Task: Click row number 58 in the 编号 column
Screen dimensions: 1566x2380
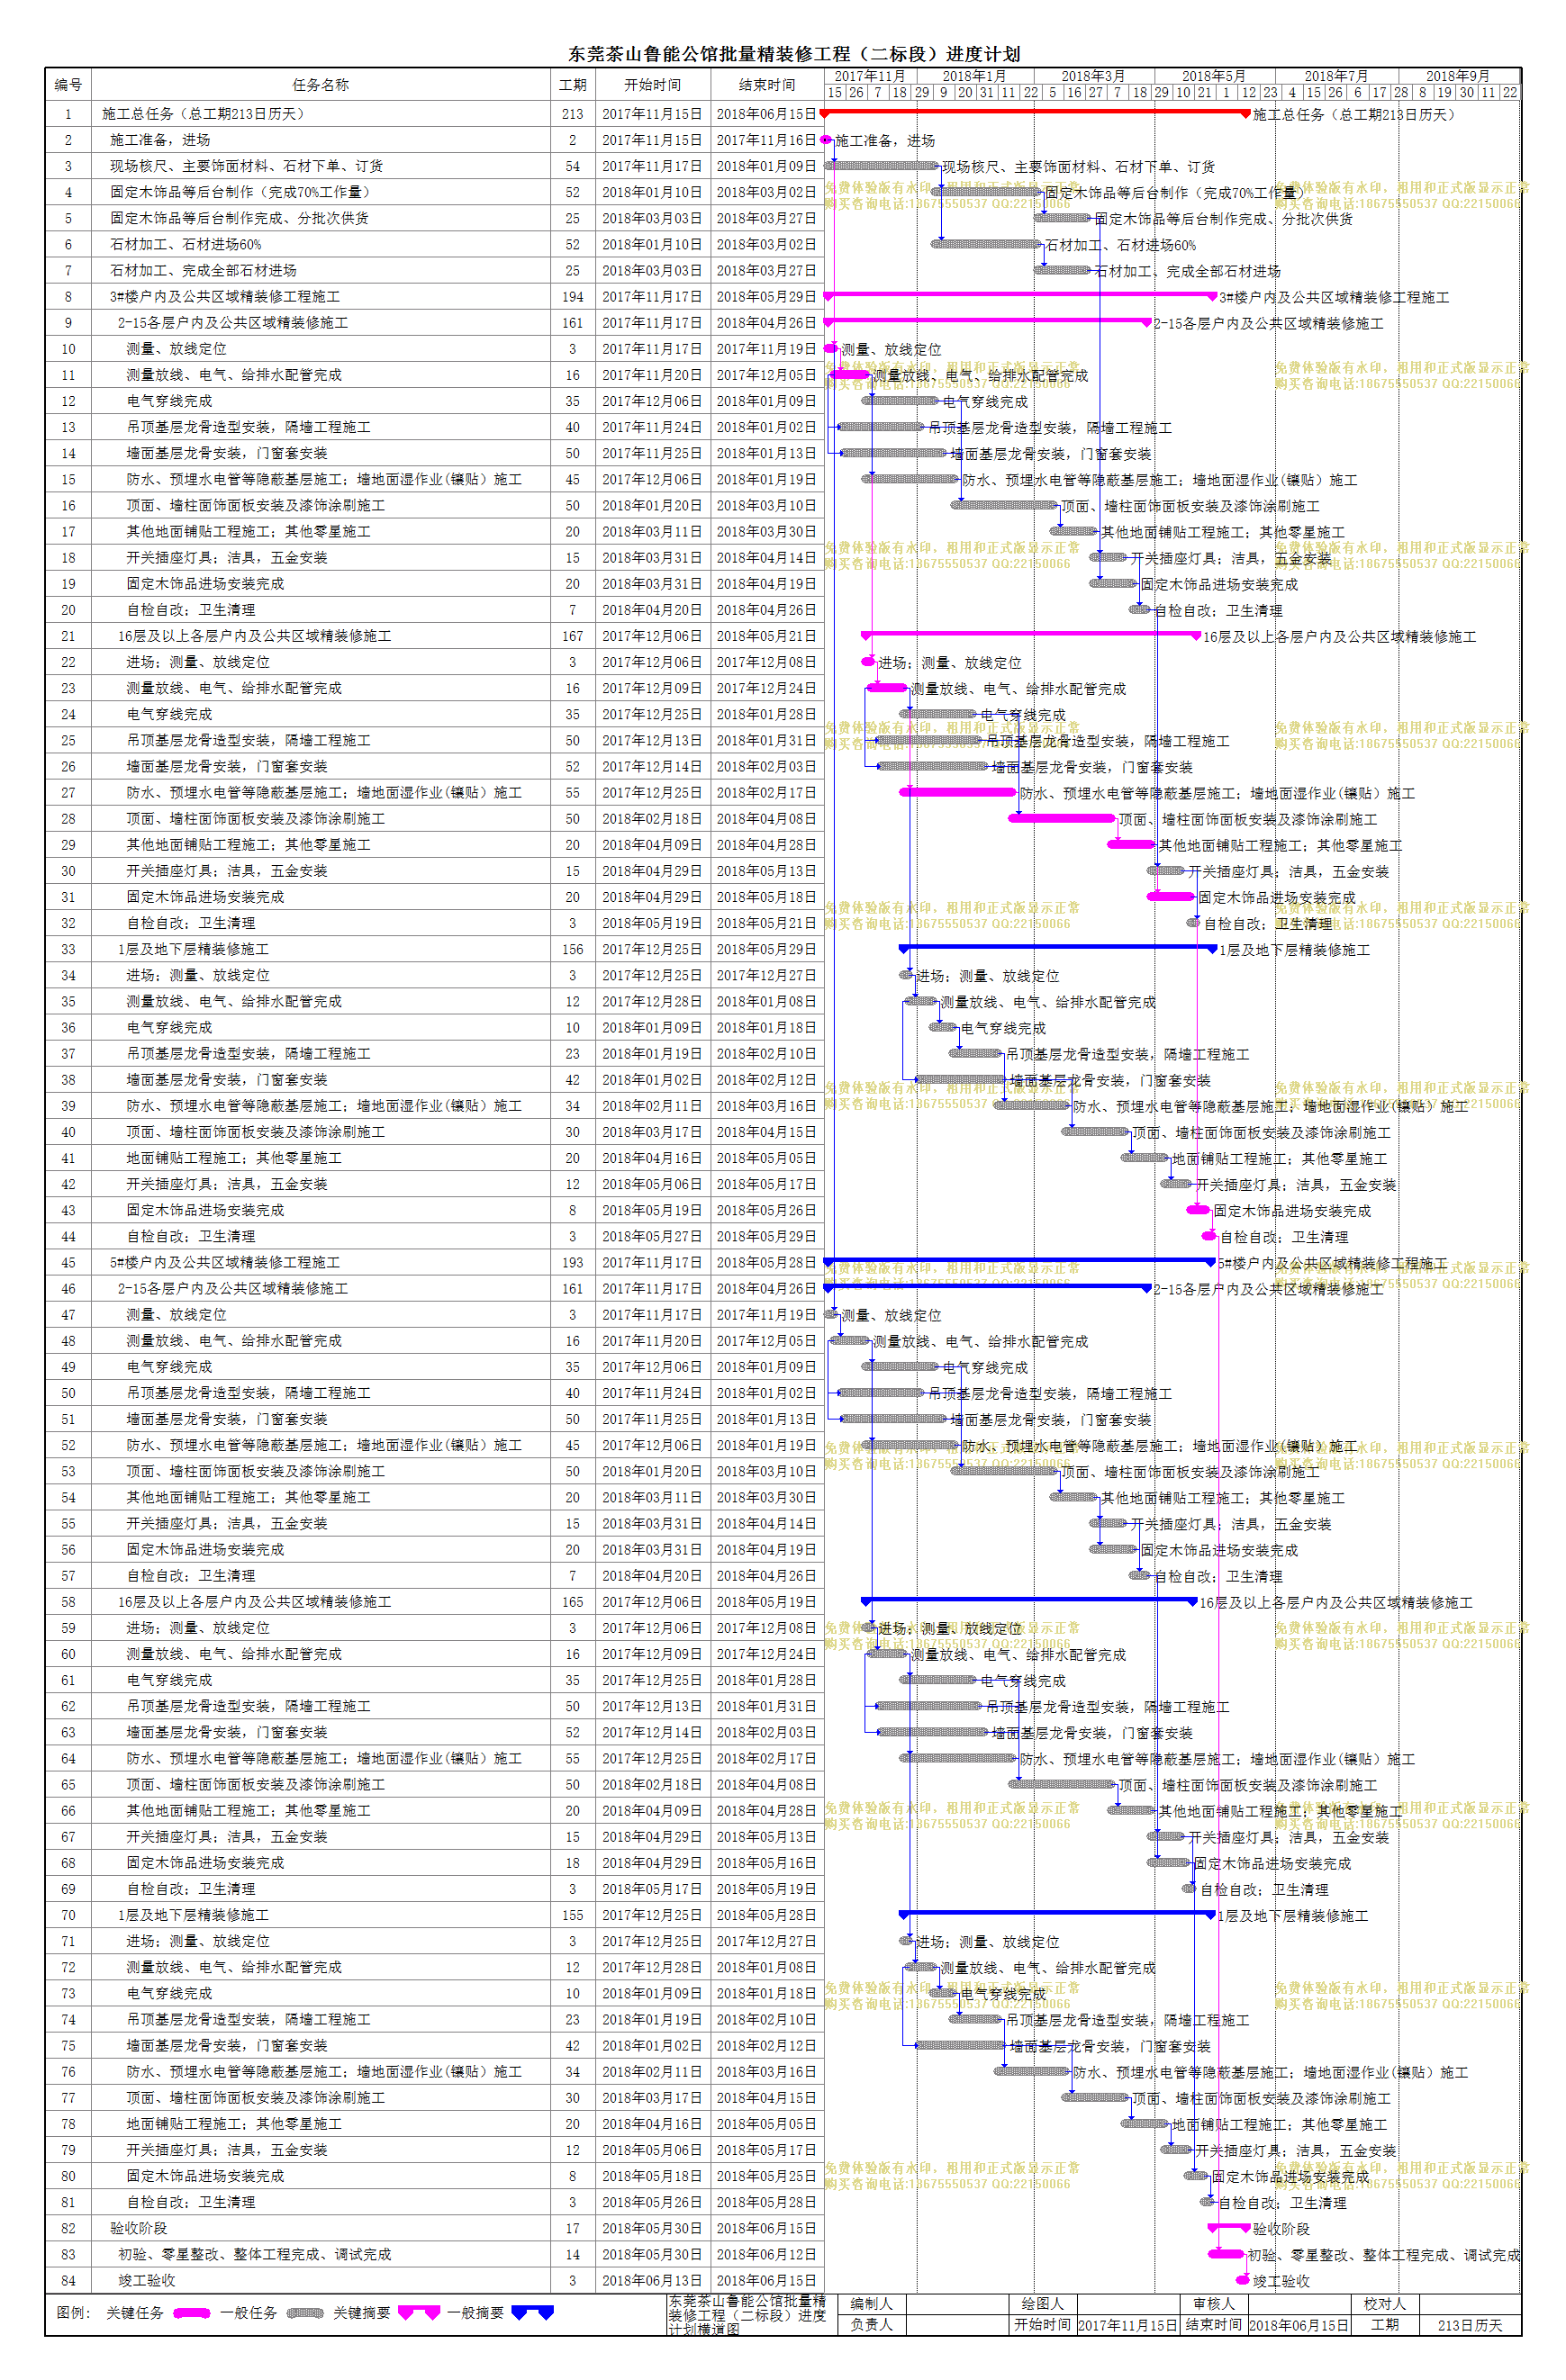Action: 68,1602
